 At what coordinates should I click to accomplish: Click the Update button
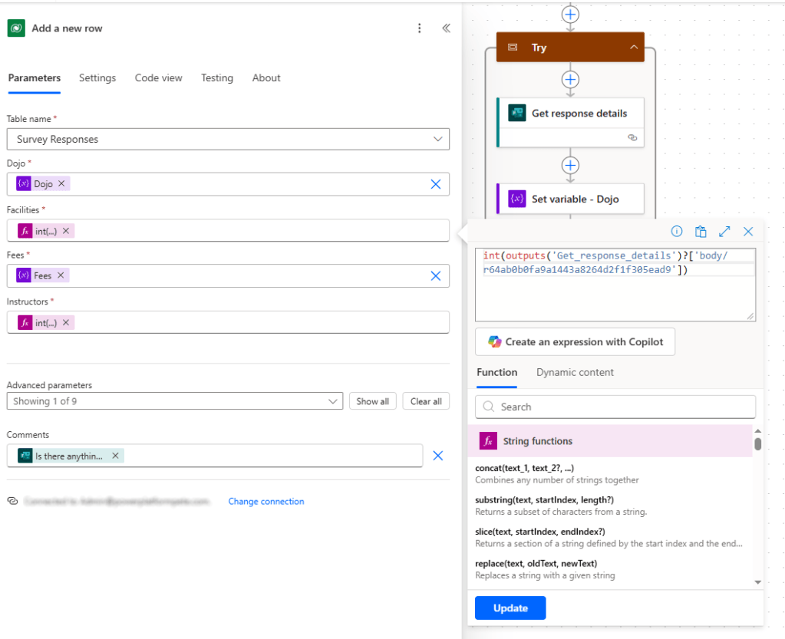click(510, 608)
